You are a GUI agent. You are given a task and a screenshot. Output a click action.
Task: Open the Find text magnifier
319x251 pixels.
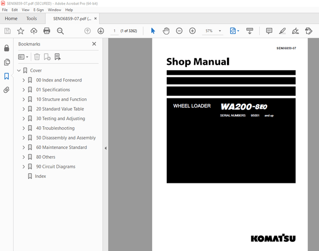tap(60, 31)
